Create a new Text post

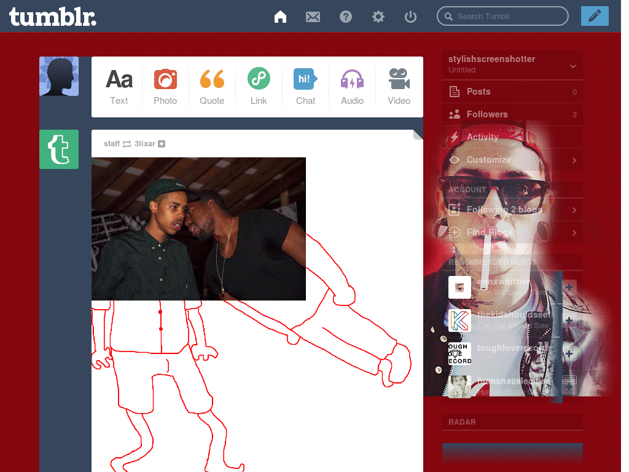pyautogui.click(x=119, y=87)
